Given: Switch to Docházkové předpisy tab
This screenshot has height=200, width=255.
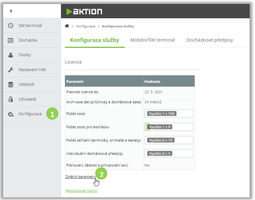Looking at the screenshot, I should [210, 40].
